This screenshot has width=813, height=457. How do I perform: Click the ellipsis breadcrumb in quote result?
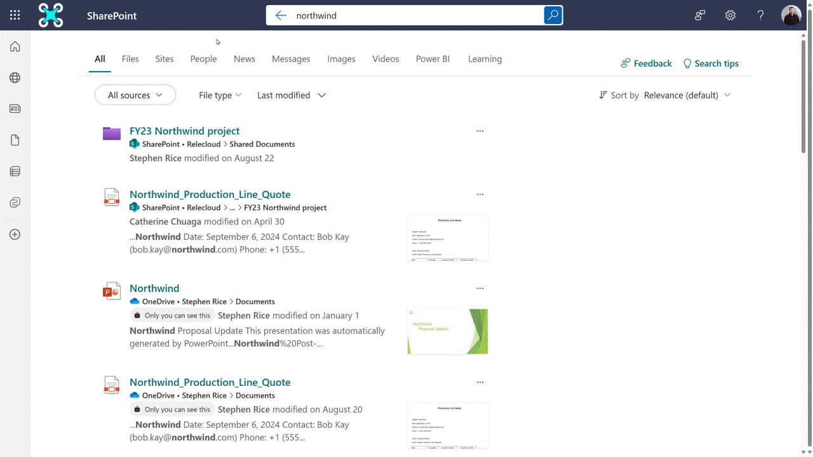coord(232,208)
